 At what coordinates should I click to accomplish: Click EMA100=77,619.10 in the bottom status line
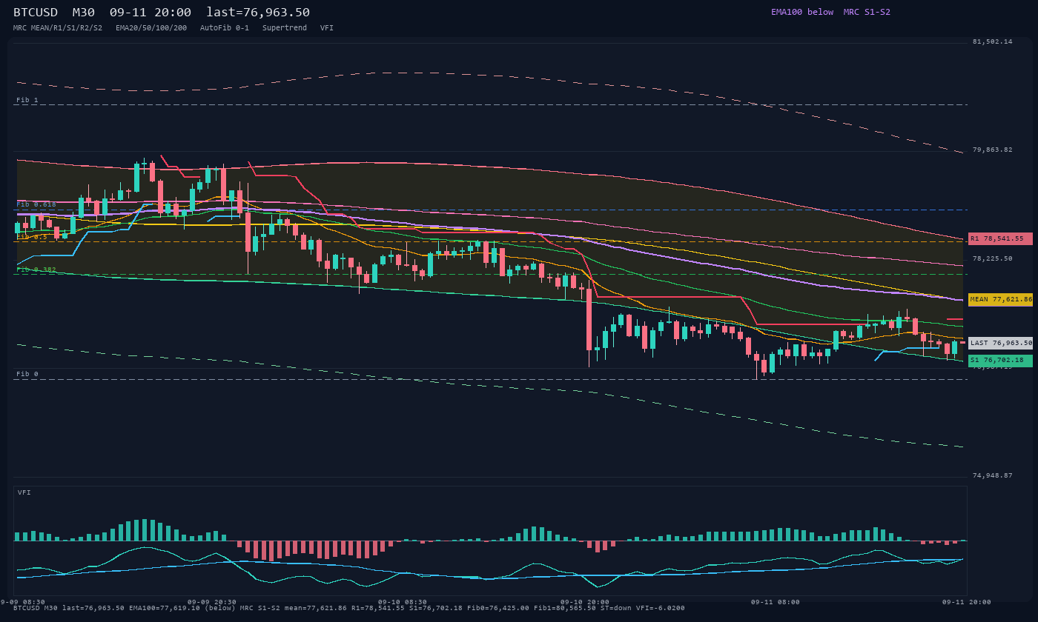[165, 608]
